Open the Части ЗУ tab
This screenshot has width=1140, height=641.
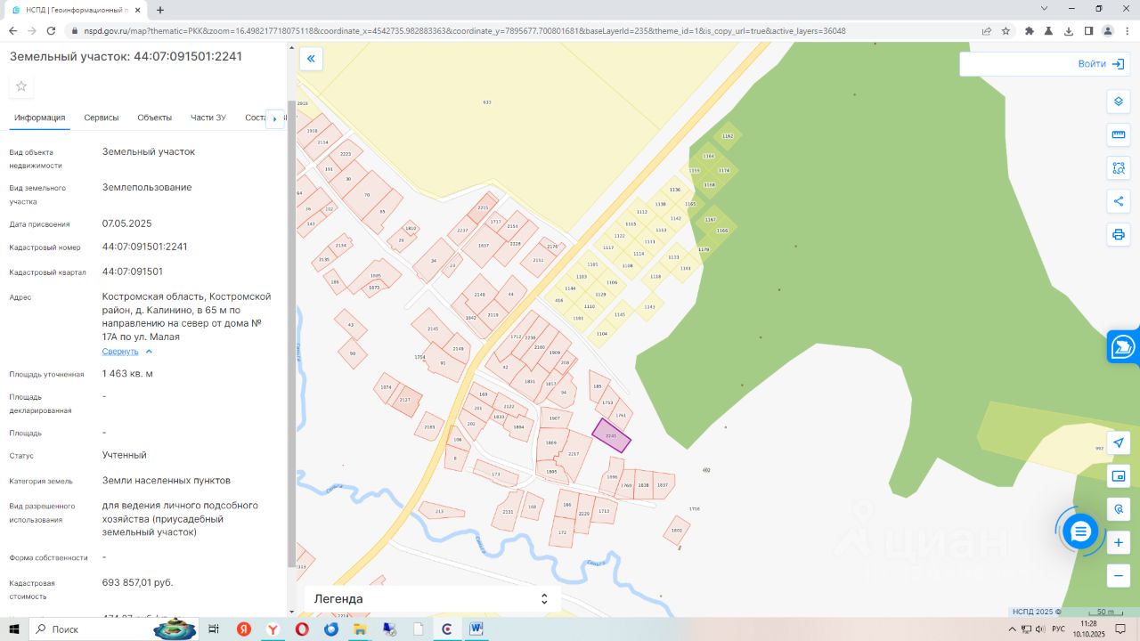208,118
